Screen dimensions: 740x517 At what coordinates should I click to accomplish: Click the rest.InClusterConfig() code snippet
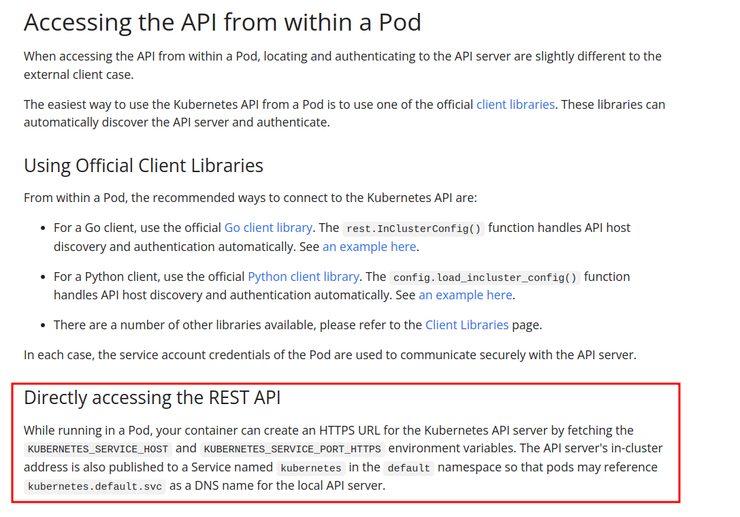tap(413, 229)
